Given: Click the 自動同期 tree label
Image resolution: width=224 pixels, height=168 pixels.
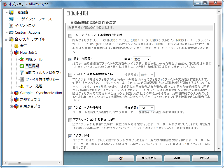Looking at the screenshot, I should (32, 66).
